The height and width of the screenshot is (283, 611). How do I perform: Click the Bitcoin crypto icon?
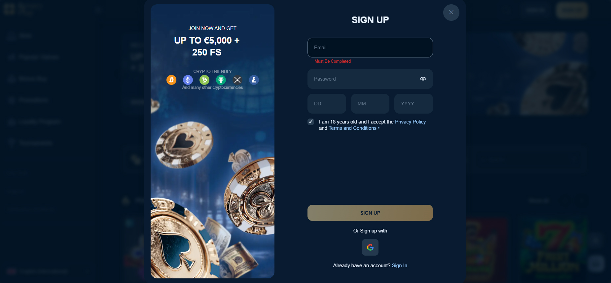171,80
